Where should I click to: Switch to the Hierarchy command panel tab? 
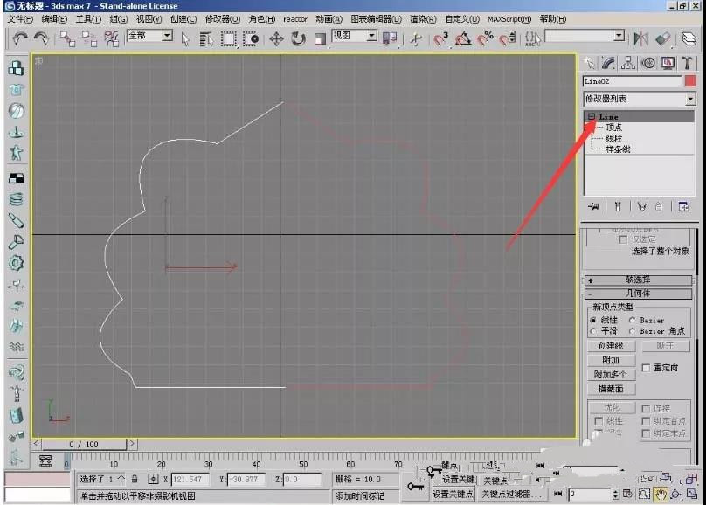point(627,63)
